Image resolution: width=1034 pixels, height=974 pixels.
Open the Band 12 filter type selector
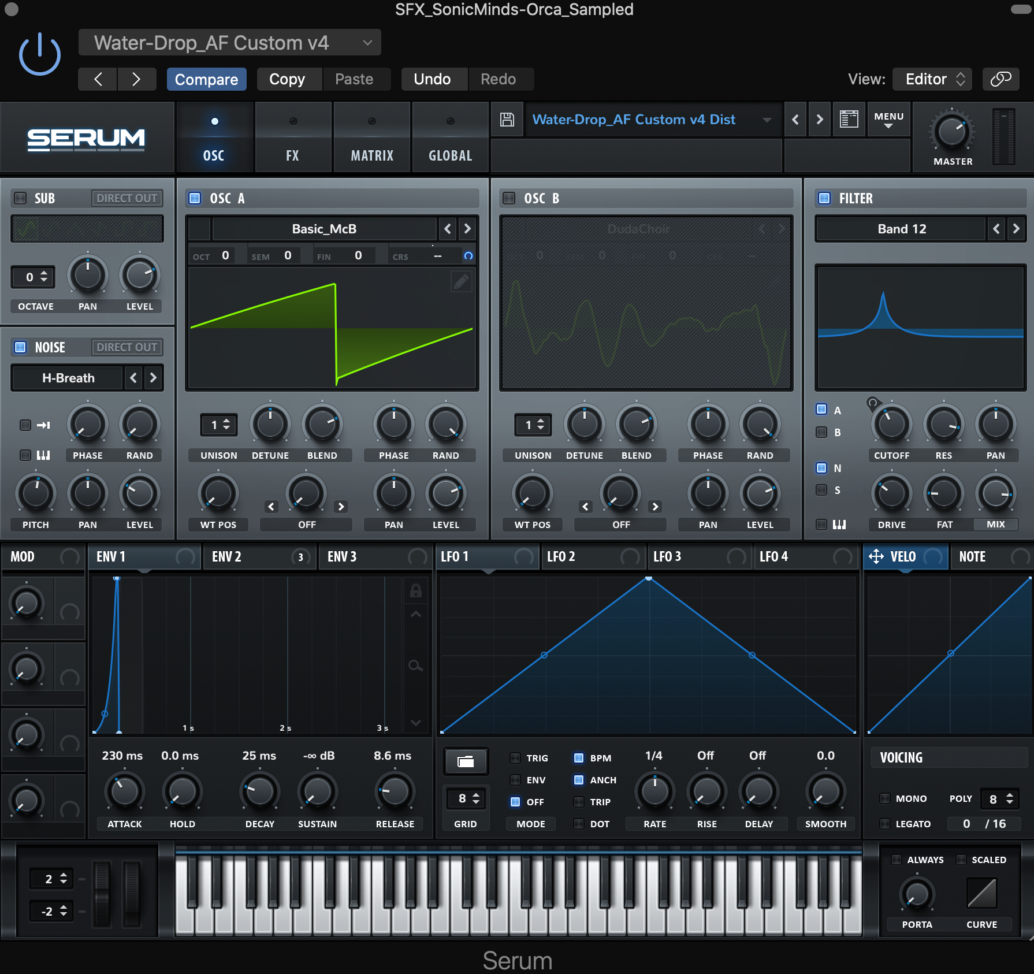901,229
